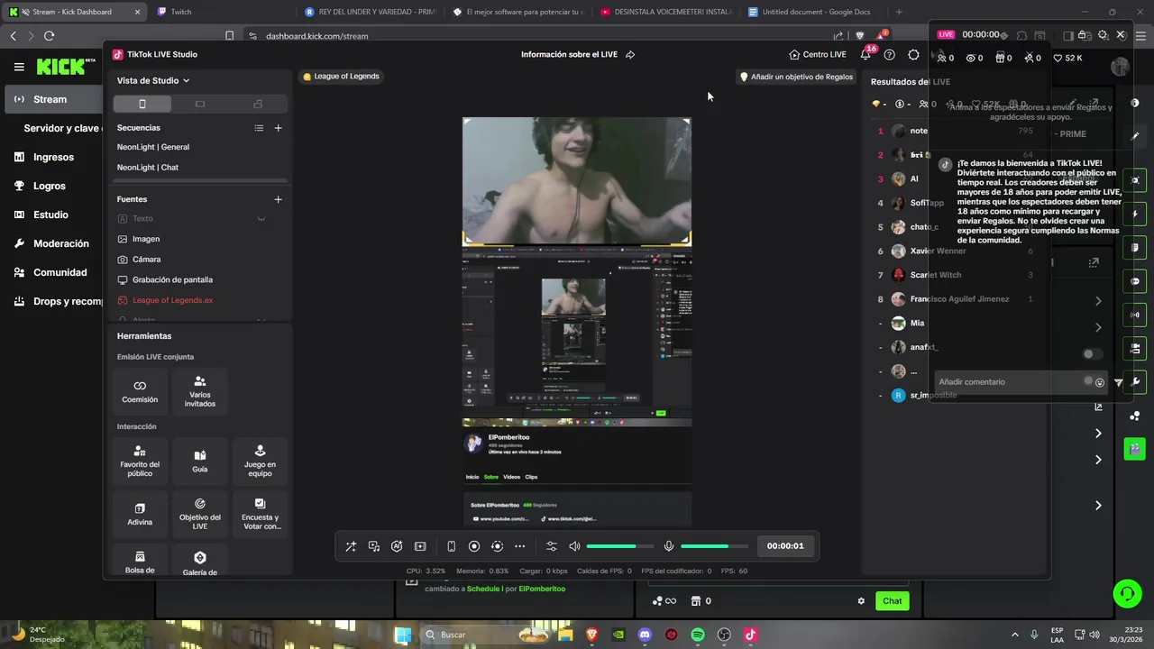The image size is (1154, 649).
Task: Click the picture frame icon in toolbar
Action: (x=420, y=546)
